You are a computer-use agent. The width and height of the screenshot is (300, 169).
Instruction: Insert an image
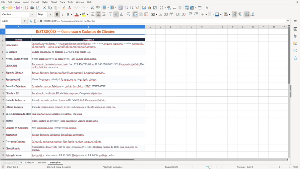(x=144, y=8)
